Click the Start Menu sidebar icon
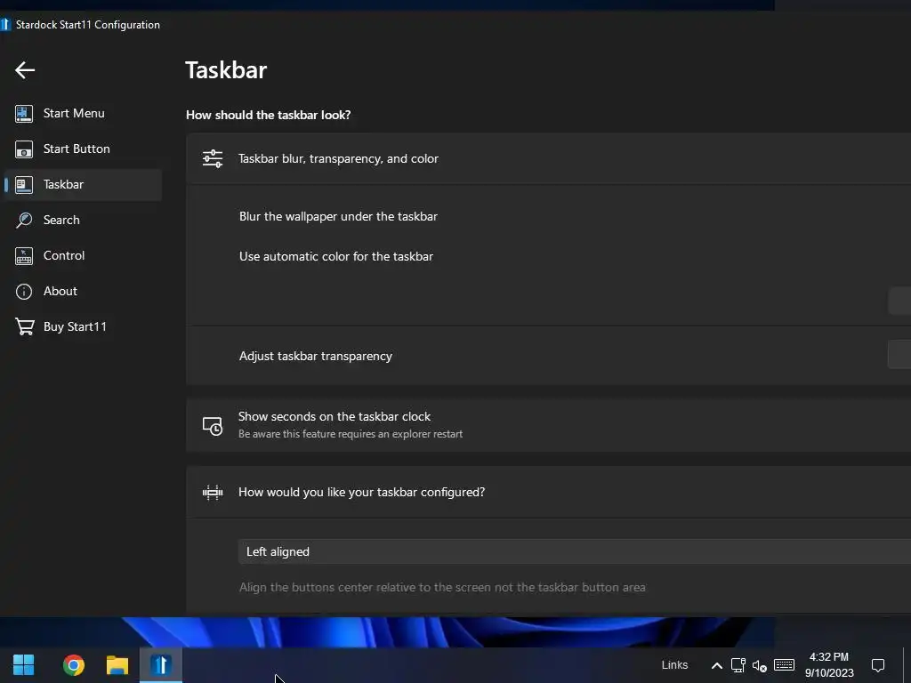The image size is (911, 683). [x=24, y=114]
